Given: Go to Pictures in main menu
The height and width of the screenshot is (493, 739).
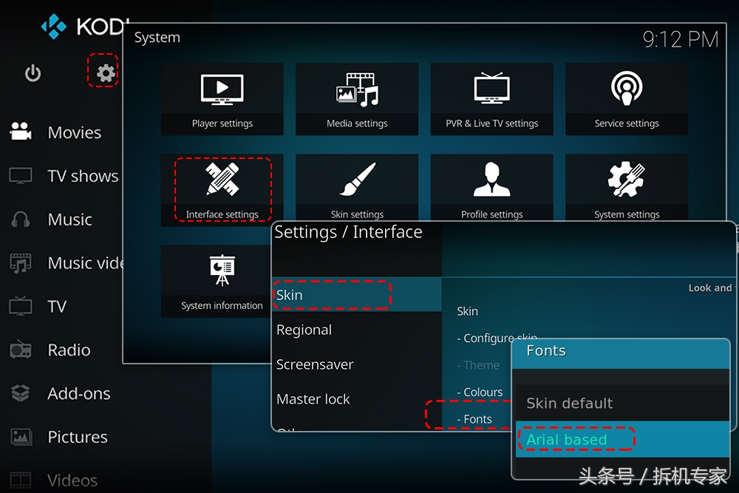Looking at the screenshot, I should pyautogui.click(x=78, y=437).
